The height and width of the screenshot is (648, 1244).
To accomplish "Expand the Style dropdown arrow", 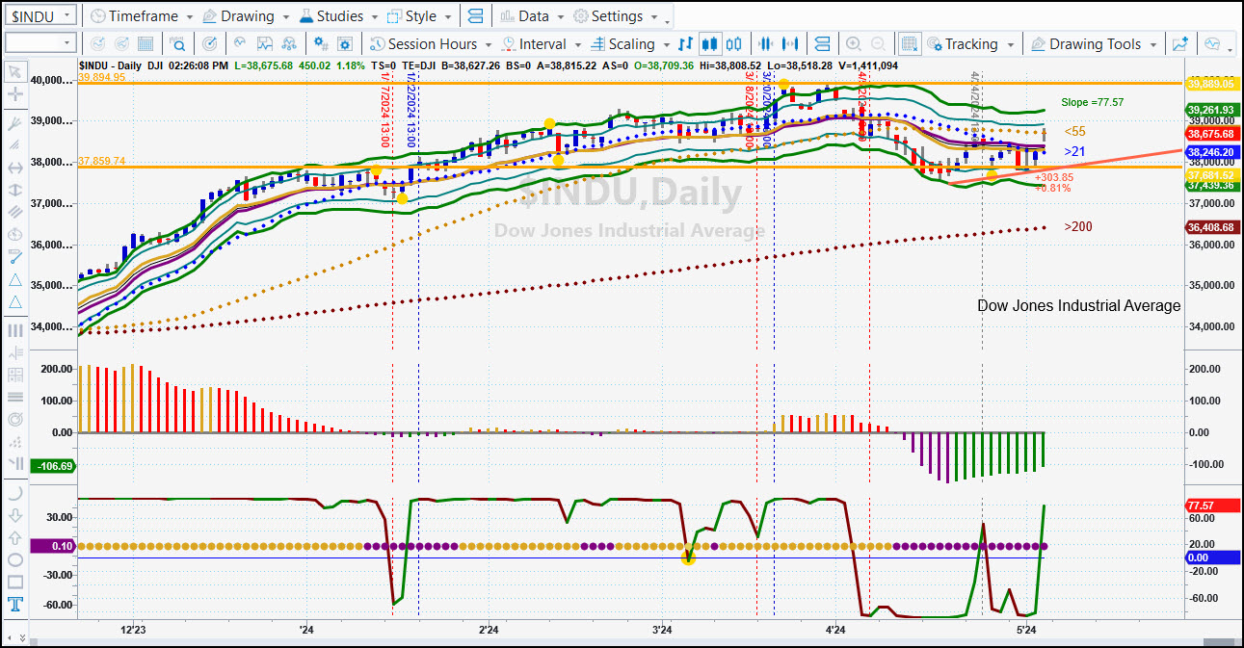I will point(448,17).
